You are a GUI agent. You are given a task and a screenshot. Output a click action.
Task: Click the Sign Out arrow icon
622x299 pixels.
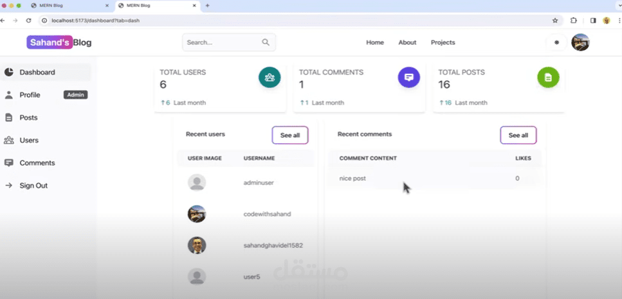(9, 185)
